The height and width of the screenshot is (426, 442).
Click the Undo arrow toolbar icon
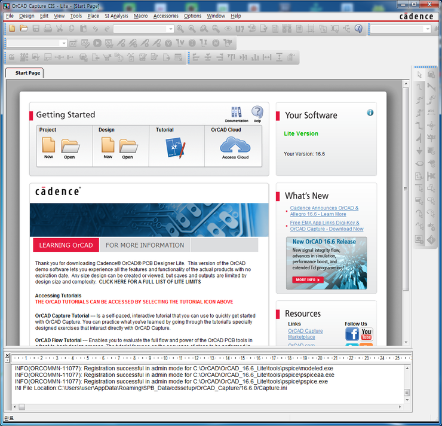tap(96, 29)
